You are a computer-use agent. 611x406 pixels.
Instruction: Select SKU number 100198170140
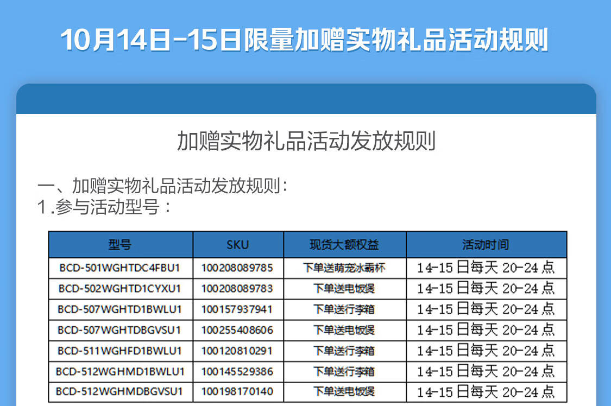(237, 391)
